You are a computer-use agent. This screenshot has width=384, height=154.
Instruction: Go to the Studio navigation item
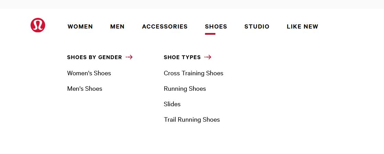tap(257, 26)
